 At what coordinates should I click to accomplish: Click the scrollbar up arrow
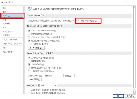pos(135,7)
